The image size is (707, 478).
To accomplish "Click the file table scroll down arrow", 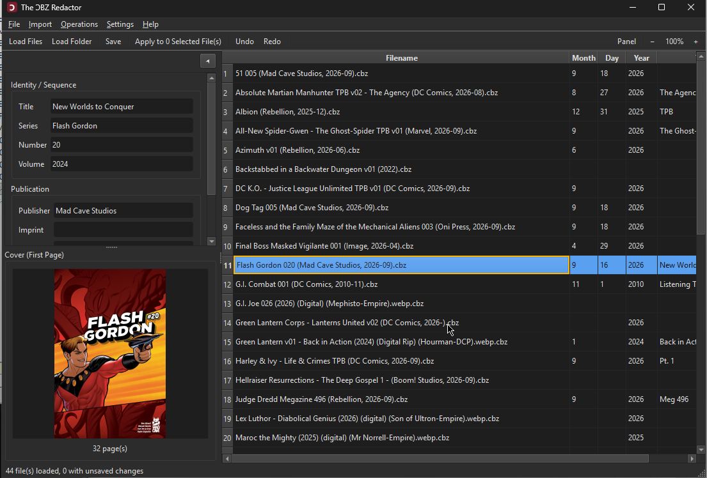I will pyautogui.click(x=701, y=450).
